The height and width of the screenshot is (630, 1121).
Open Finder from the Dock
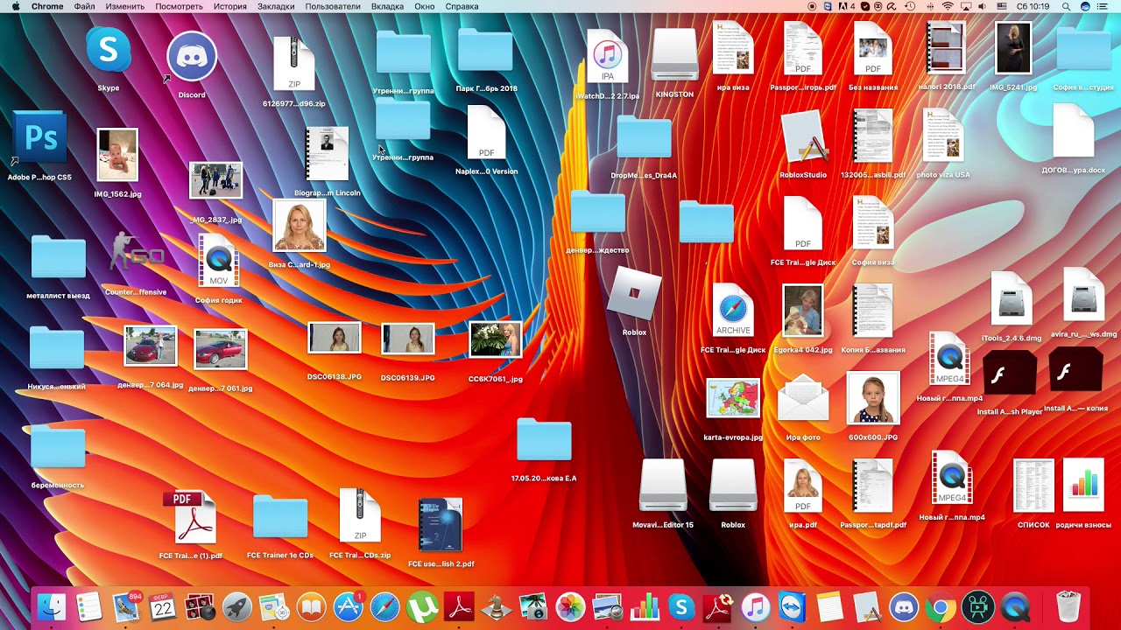tap(52, 606)
